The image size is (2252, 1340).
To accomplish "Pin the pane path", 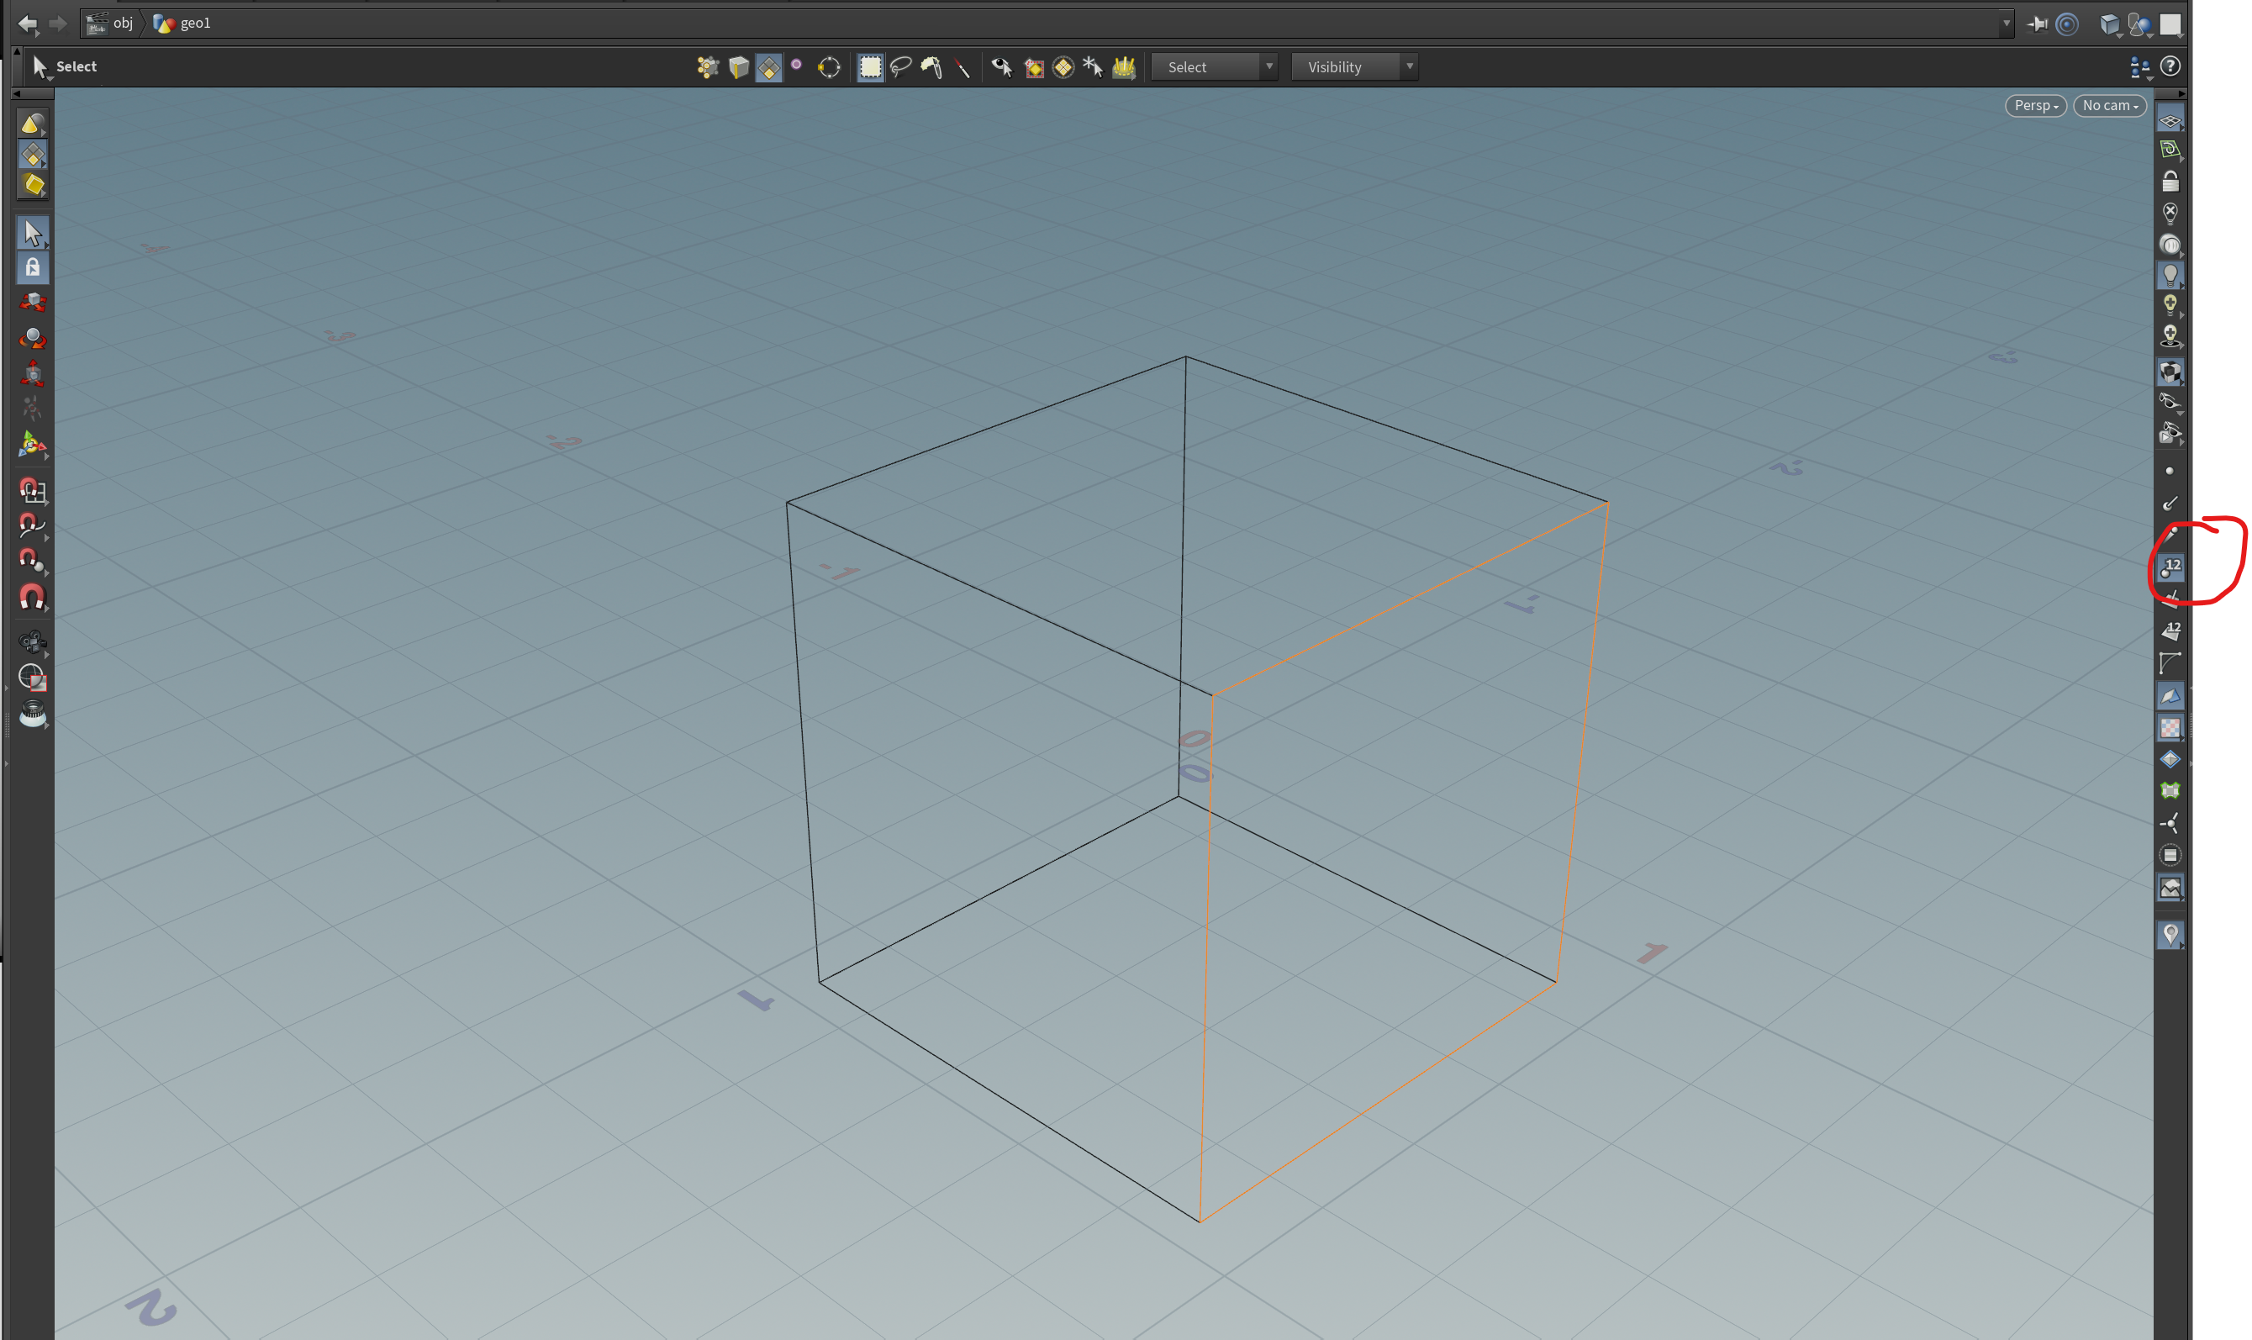I will pos(2037,24).
